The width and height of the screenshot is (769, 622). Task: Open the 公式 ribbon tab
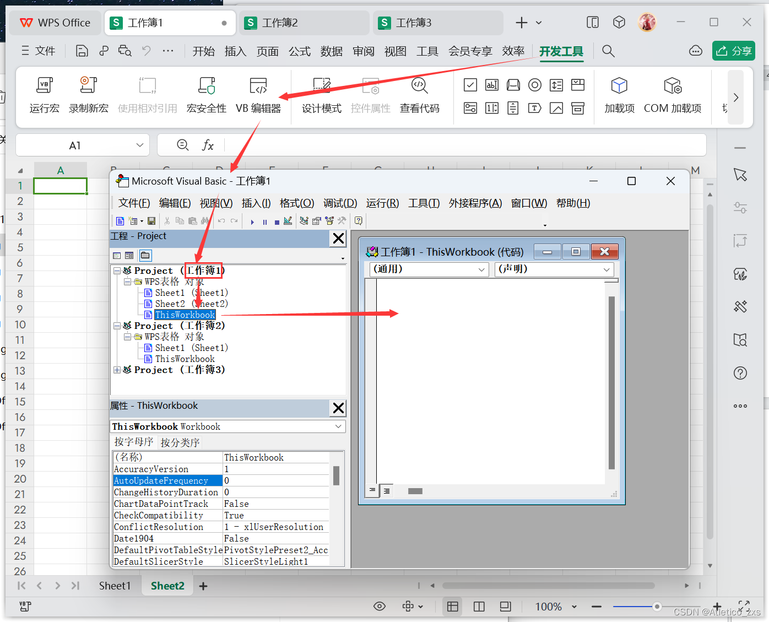[x=299, y=51]
